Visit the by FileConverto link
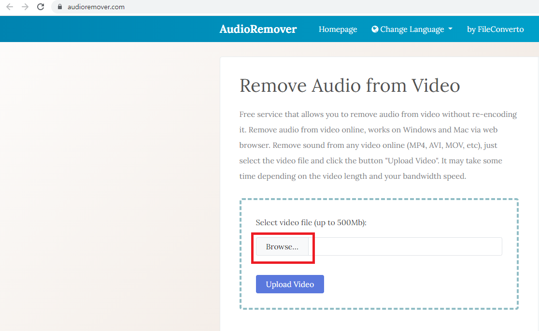This screenshot has height=331, width=539. pos(496,29)
